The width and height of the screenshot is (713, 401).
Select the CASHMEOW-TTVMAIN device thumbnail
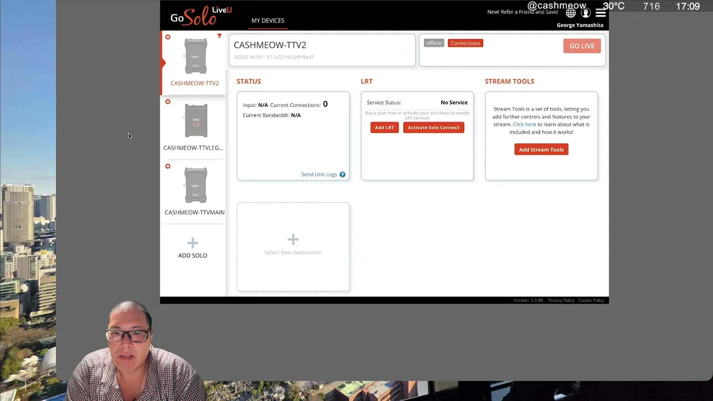point(196,185)
